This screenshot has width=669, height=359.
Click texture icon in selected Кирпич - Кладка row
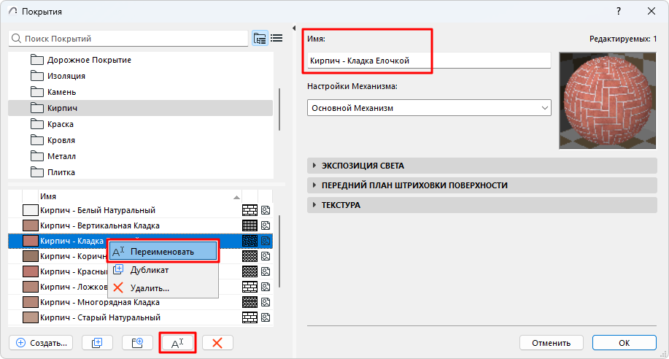pos(266,241)
